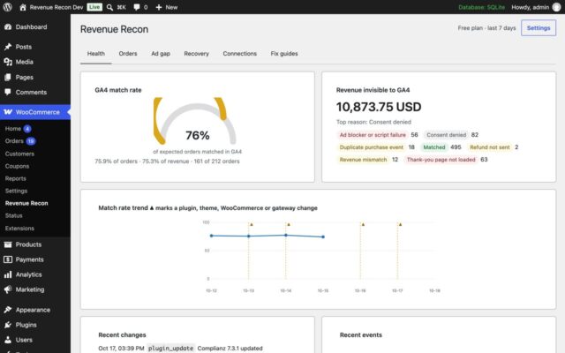The height and width of the screenshot is (353, 565).
Task: Click the Orders count badge 19
Action: (31, 141)
